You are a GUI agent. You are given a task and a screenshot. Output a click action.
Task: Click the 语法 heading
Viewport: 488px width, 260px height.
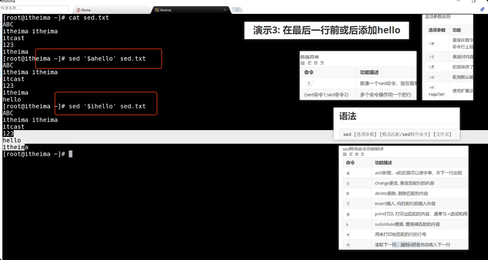348,116
